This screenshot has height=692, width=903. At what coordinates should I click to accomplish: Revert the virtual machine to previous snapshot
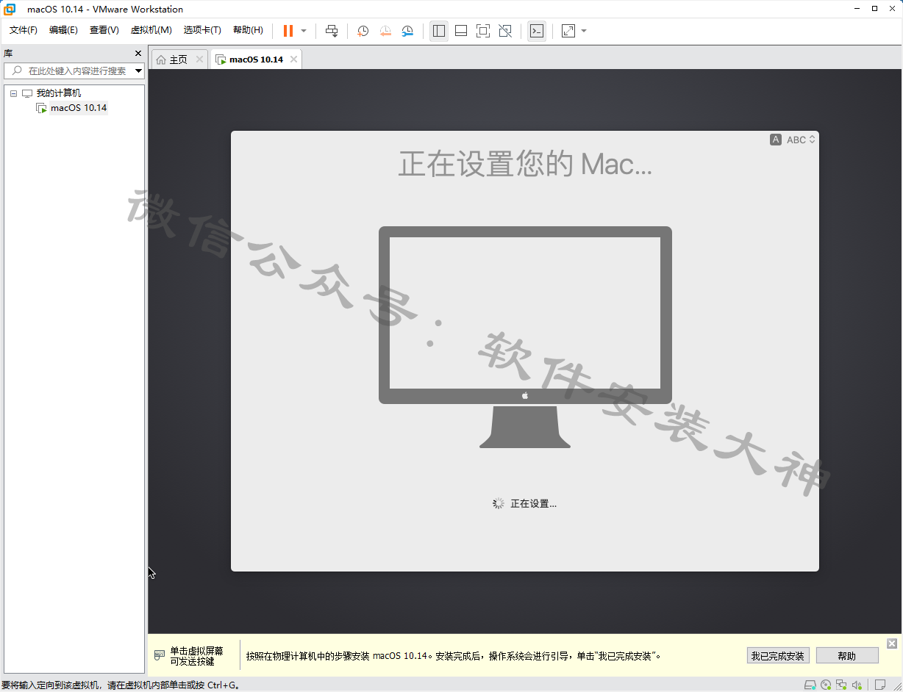pyautogui.click(x=385, y=31)
